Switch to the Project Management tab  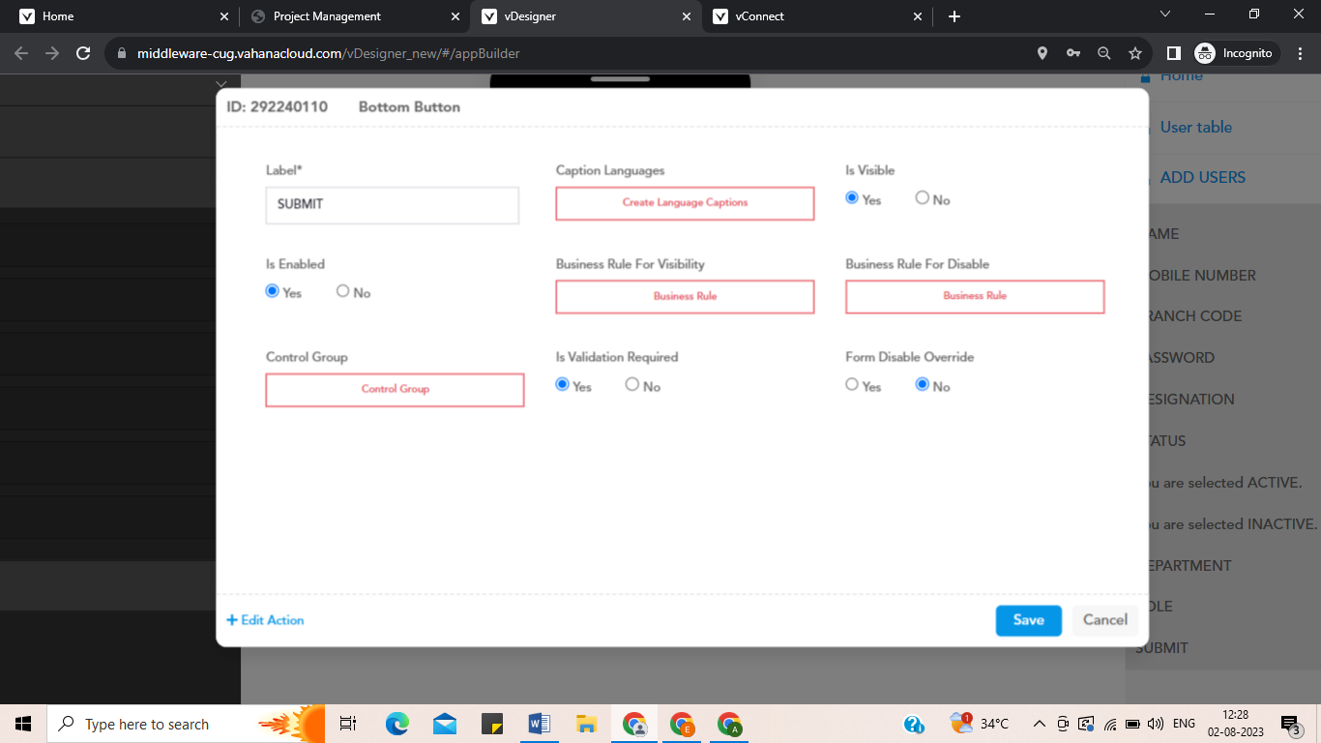(327, 16)
